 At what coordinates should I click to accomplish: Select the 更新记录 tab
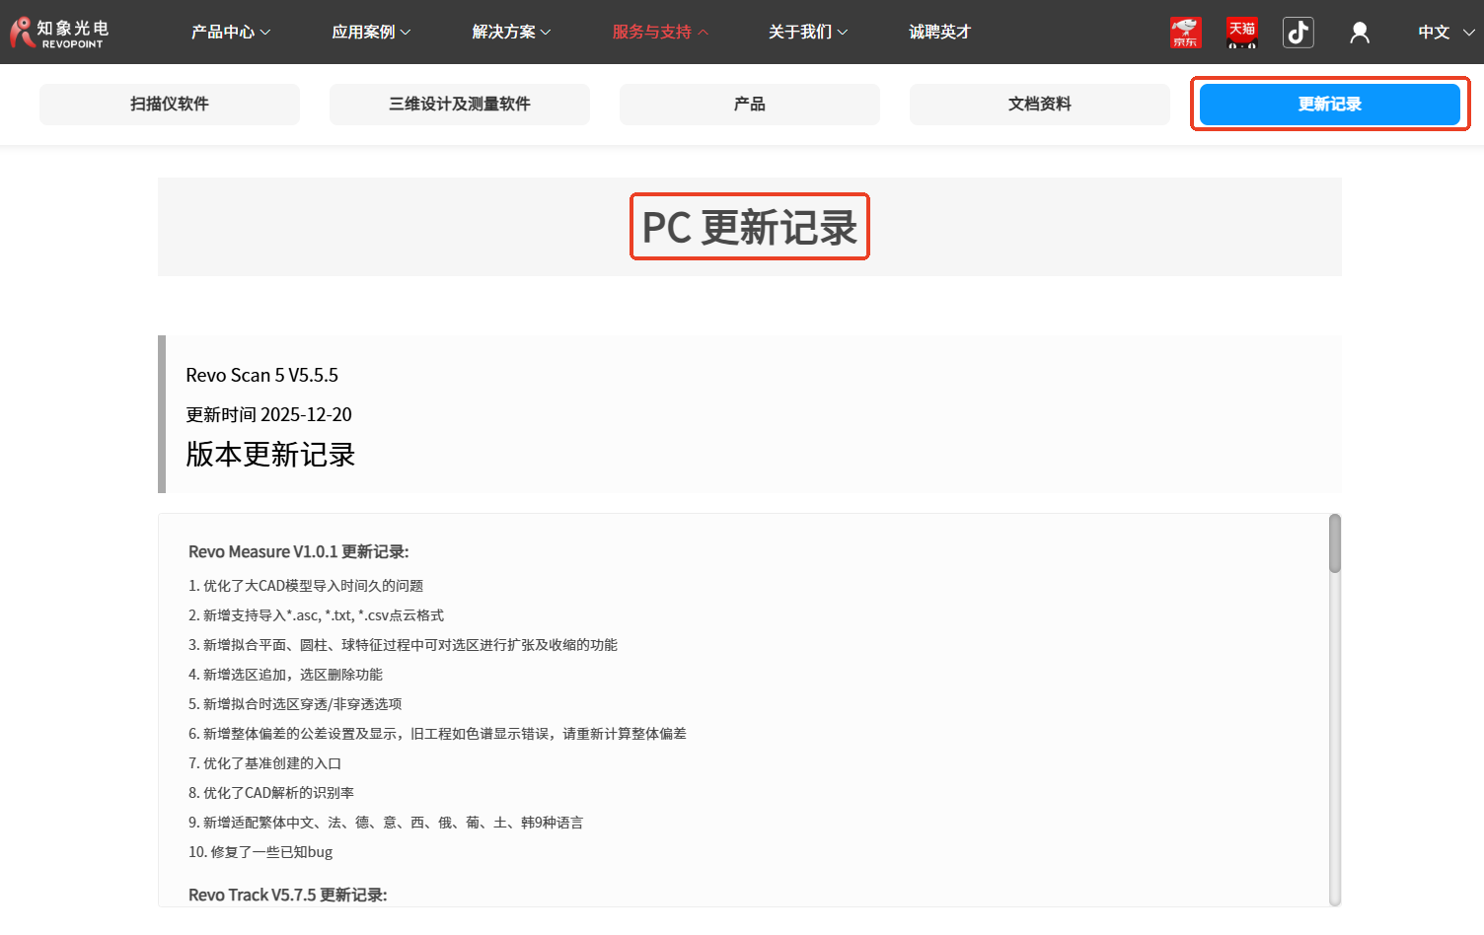point(1330,105)
